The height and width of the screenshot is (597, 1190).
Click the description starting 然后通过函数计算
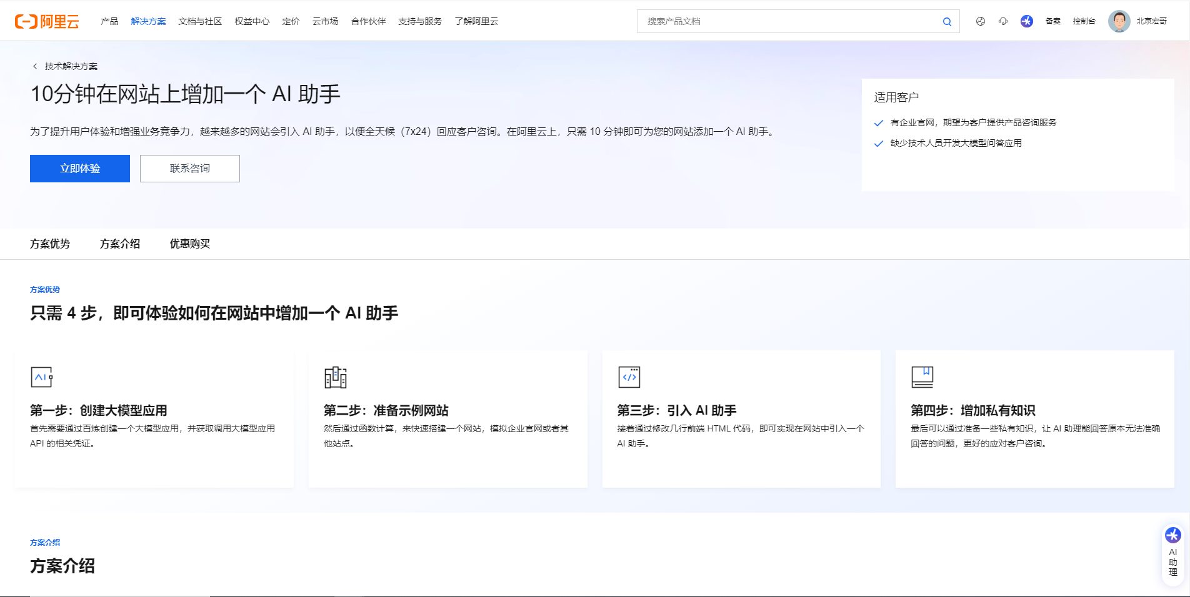(446, 436)
